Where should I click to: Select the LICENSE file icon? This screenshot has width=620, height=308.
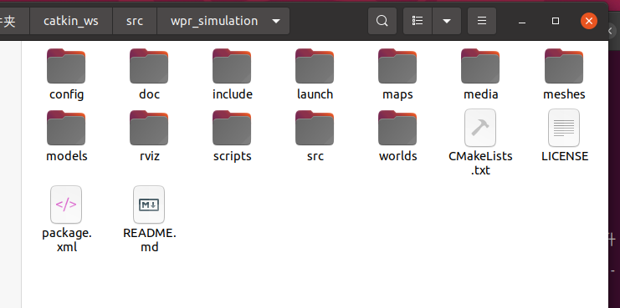point(564,128)
